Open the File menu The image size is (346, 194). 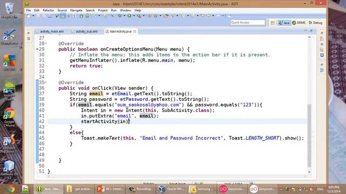point(28,10)
